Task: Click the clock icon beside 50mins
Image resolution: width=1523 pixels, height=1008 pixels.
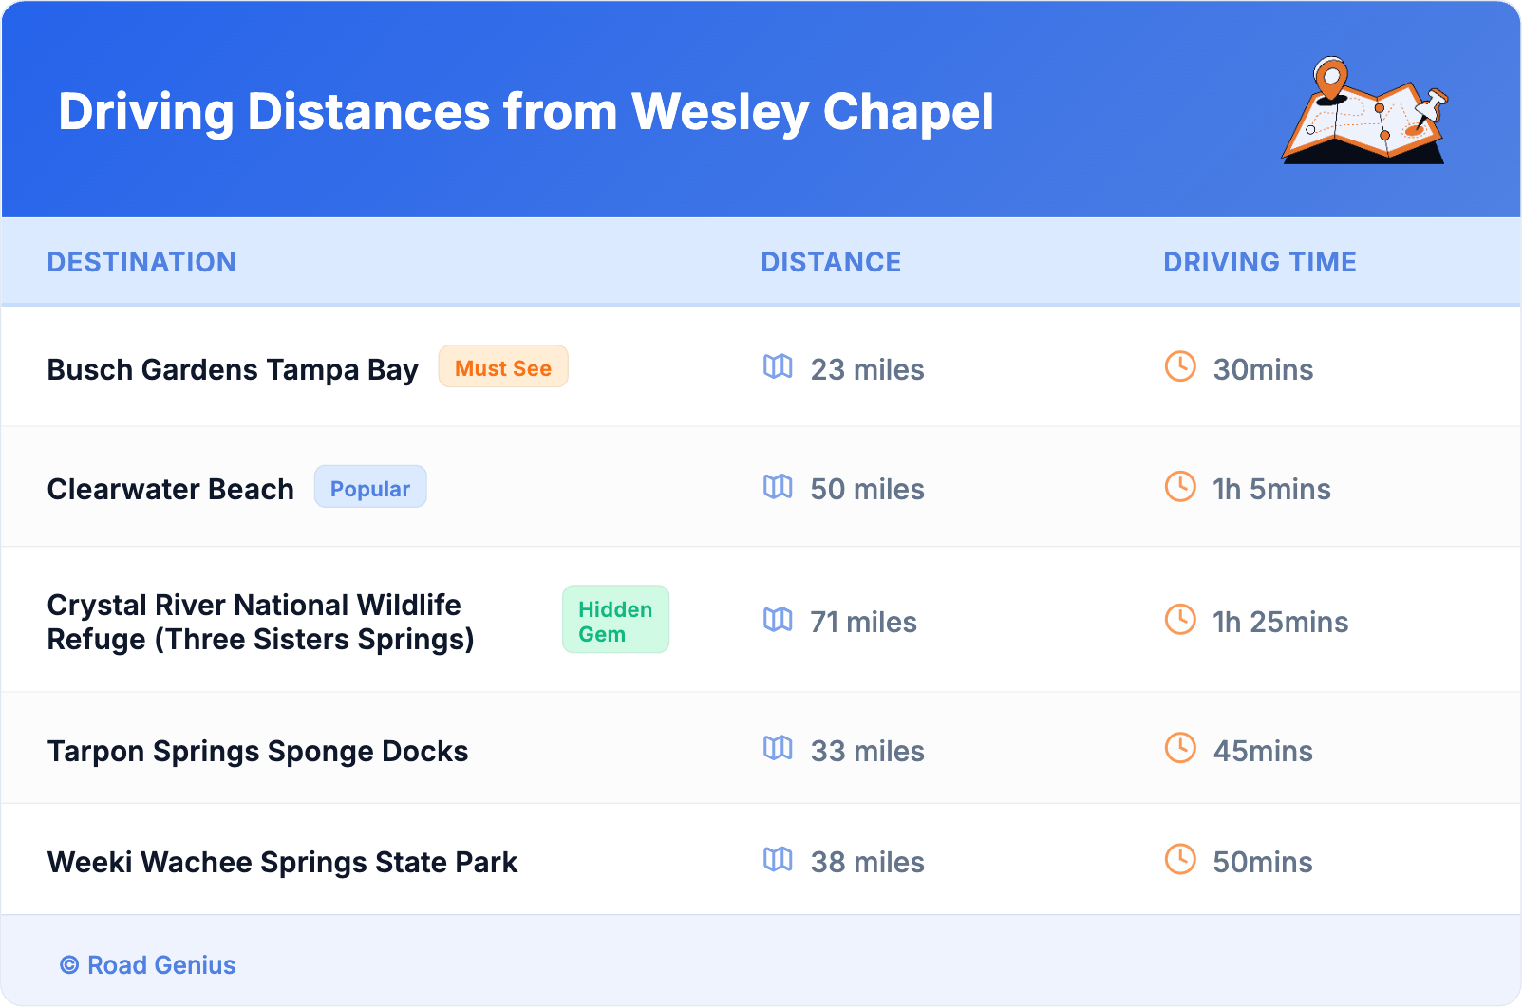Action: (x=1180, y=860)
